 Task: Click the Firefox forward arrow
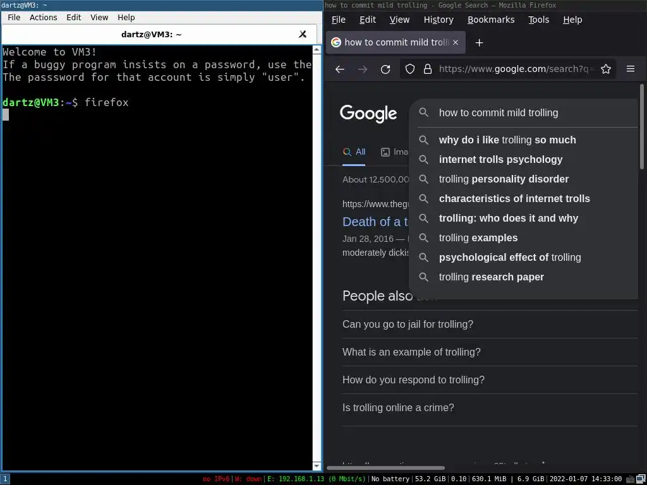[363, 69]
